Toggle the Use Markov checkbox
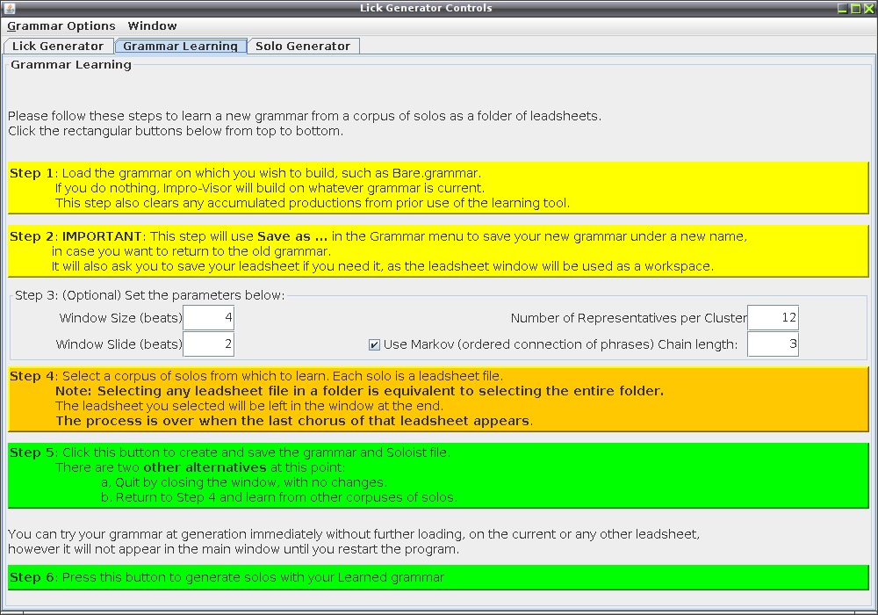The width and height of the screenshot is (878, 615). 375,345
